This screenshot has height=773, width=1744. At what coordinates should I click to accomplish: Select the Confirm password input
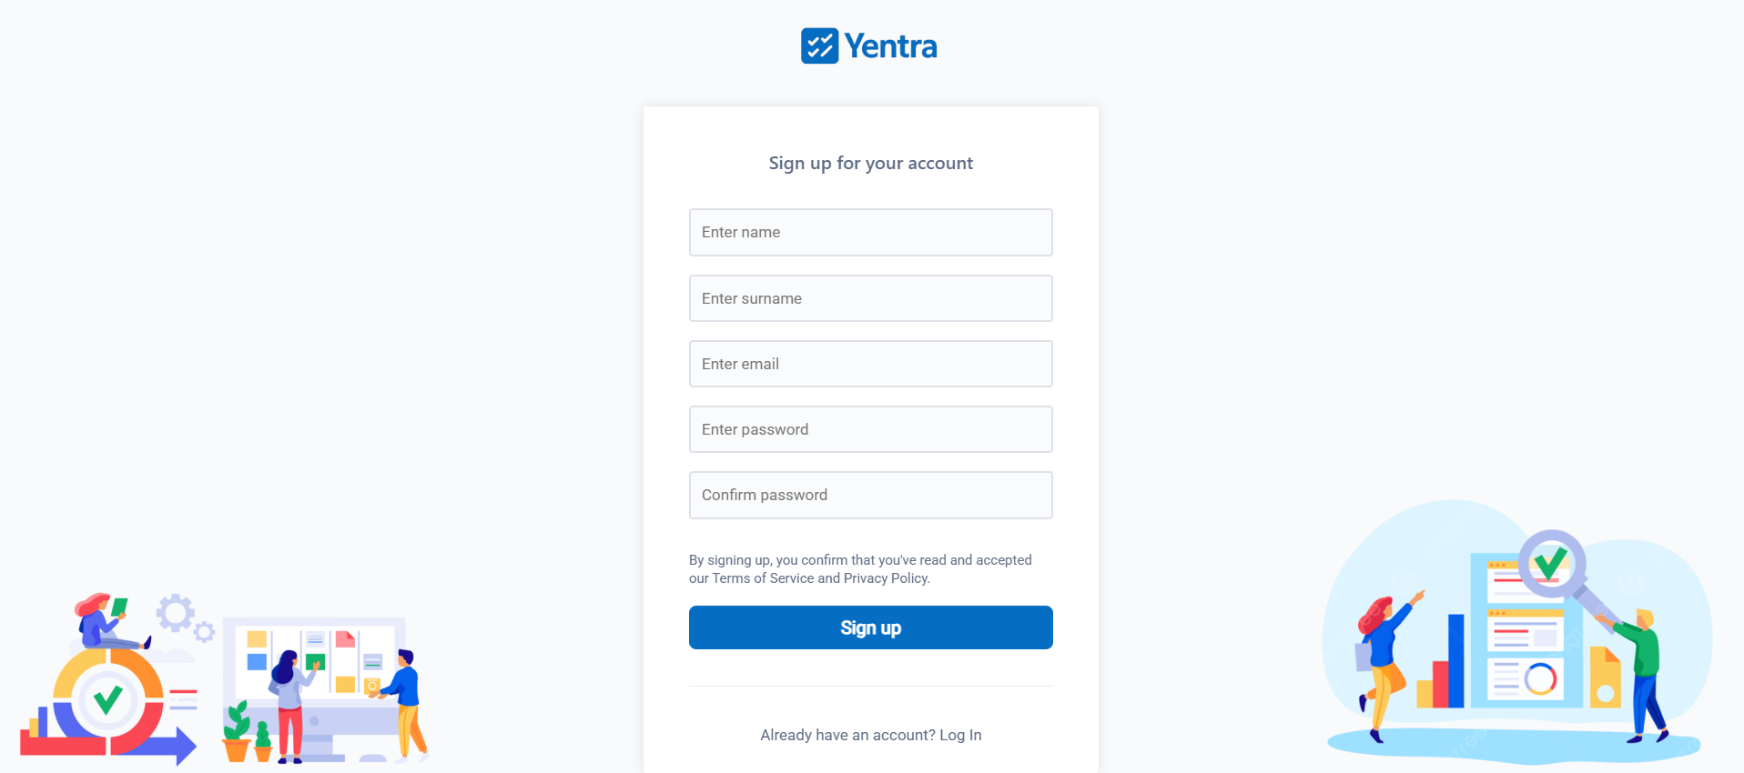(x=870, y=495)
